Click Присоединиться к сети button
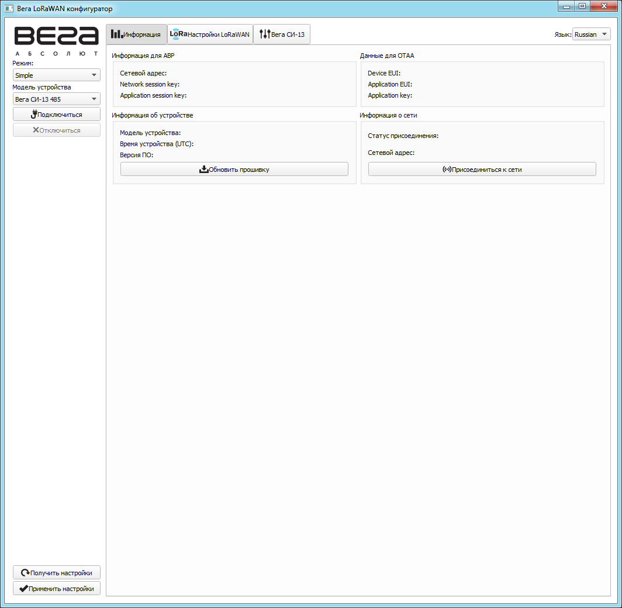 pos(482,170)
